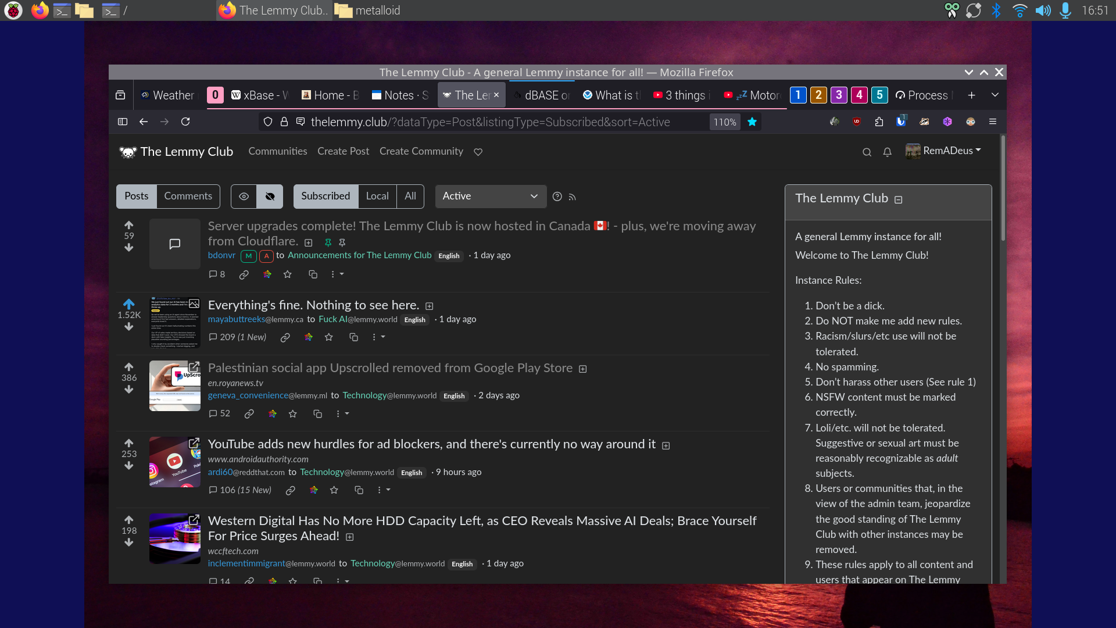The height and width of the screenshot is (628, 1116).
Task: Toggle the crossed-out eye hide posts button
Action: [x=270, y=197]
